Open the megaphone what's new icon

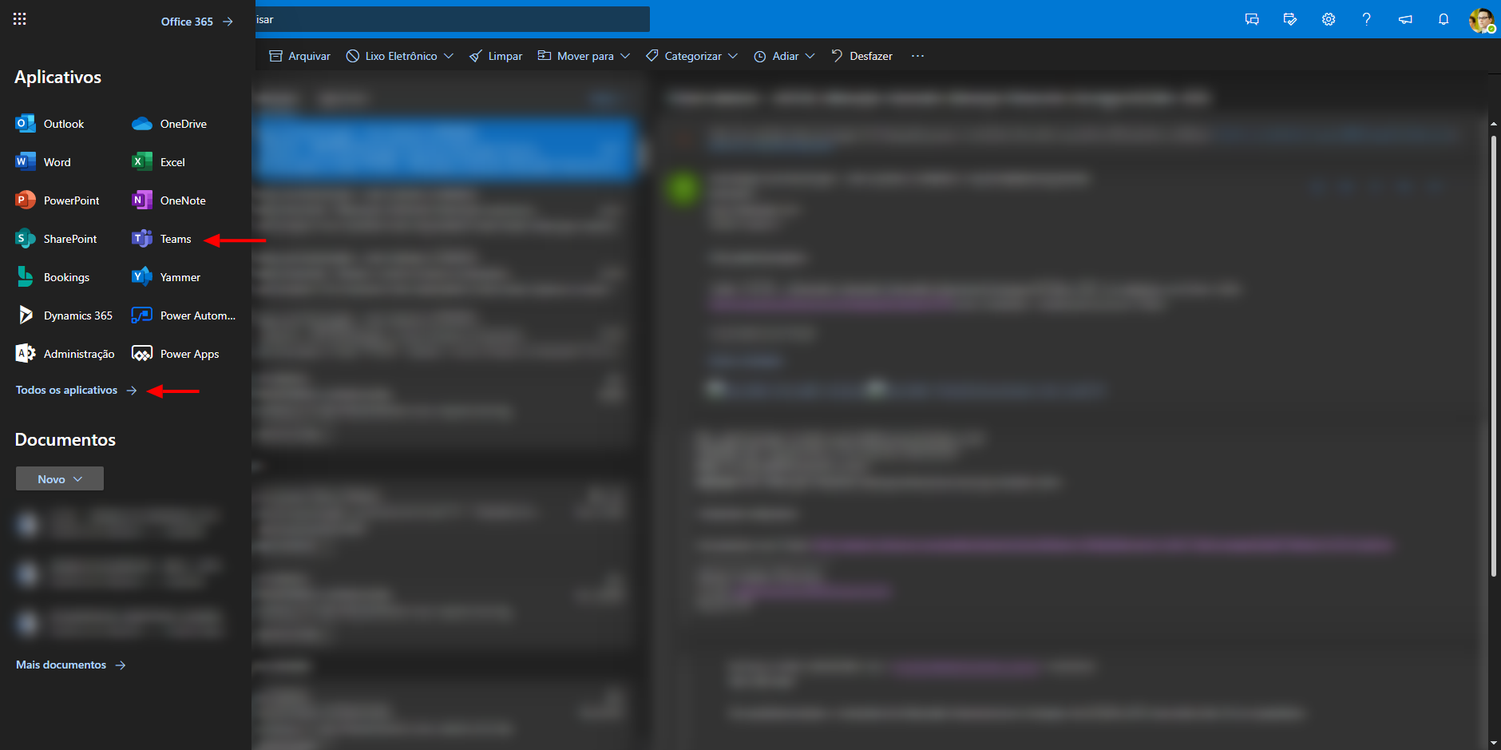pyautogui.click(x=1405, y=19)
